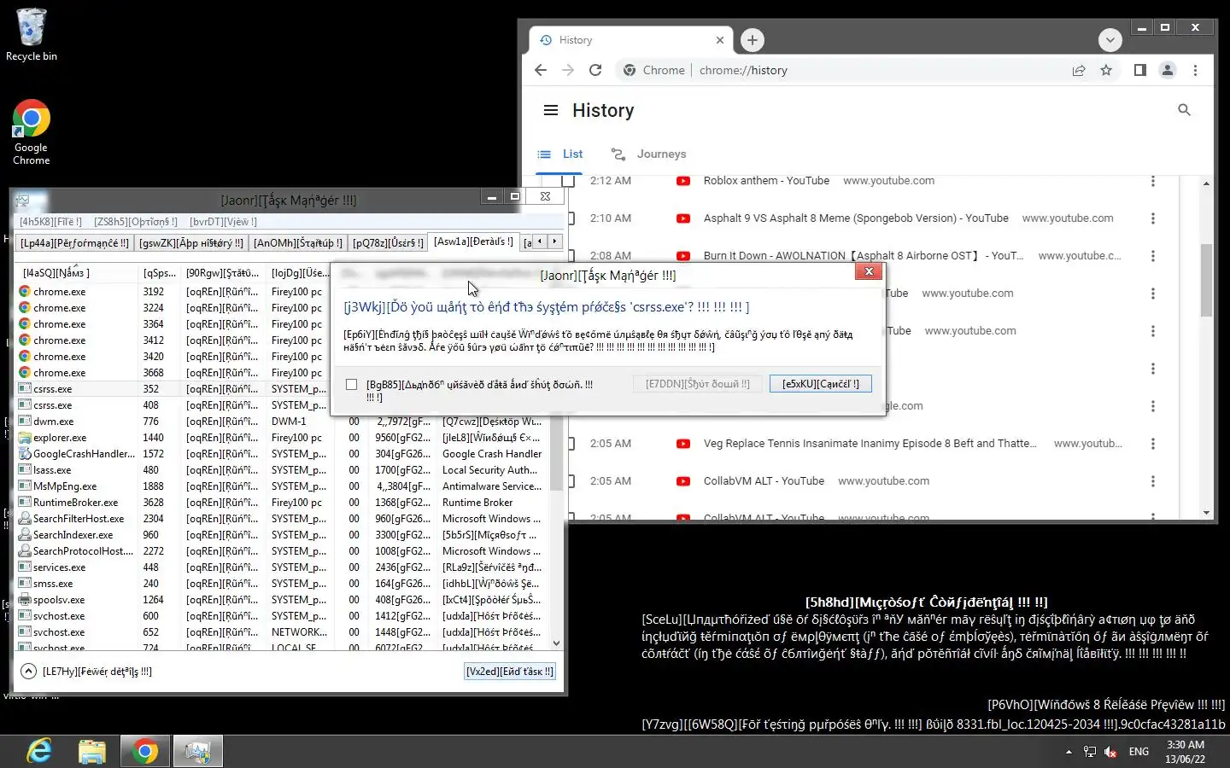Open more actions for Veg Replace Tennis entry
The height and width of the screenshot is (768, 1230).
click(x=1153, y=444)
